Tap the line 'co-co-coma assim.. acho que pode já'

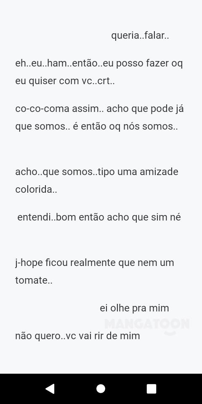(99, 109)
